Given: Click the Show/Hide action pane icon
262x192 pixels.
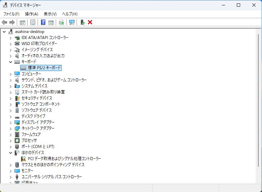Looking at the screenshot, I should [x=51, y=22].
